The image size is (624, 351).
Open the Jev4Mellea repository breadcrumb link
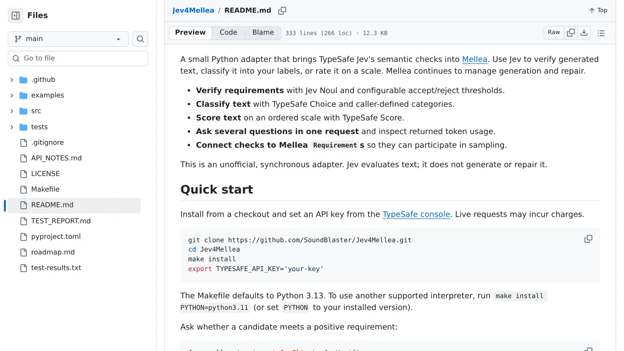(x=193, y=10)
